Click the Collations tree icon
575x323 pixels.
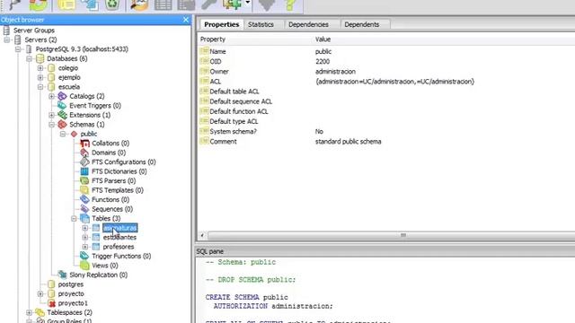click(84, 144)
